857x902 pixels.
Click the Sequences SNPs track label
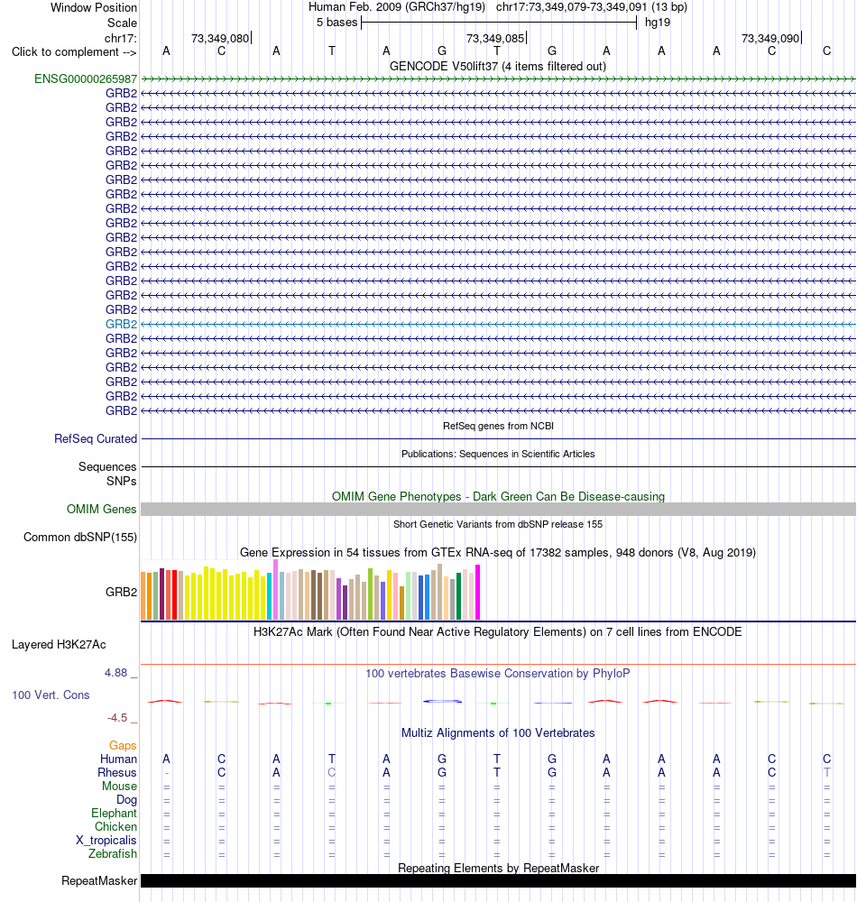click(x=107, y=474)
